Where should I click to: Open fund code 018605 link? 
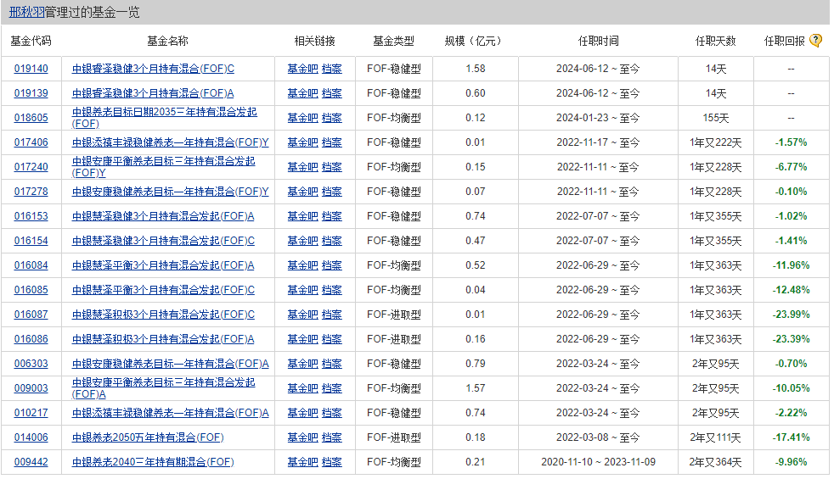coord(31,117)
